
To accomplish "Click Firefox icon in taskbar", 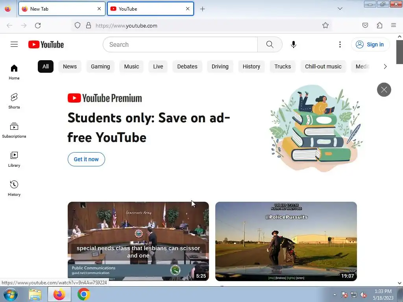I will [x=59, y=294].
